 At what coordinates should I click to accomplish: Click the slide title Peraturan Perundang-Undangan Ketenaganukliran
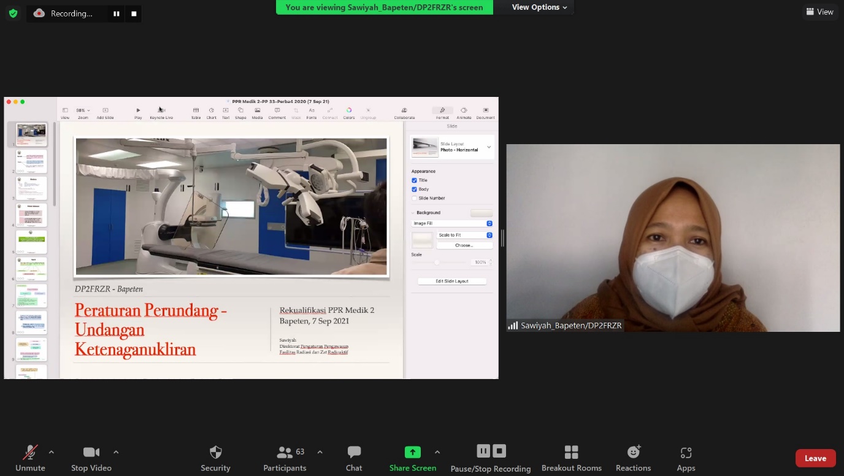coord(151,330)
